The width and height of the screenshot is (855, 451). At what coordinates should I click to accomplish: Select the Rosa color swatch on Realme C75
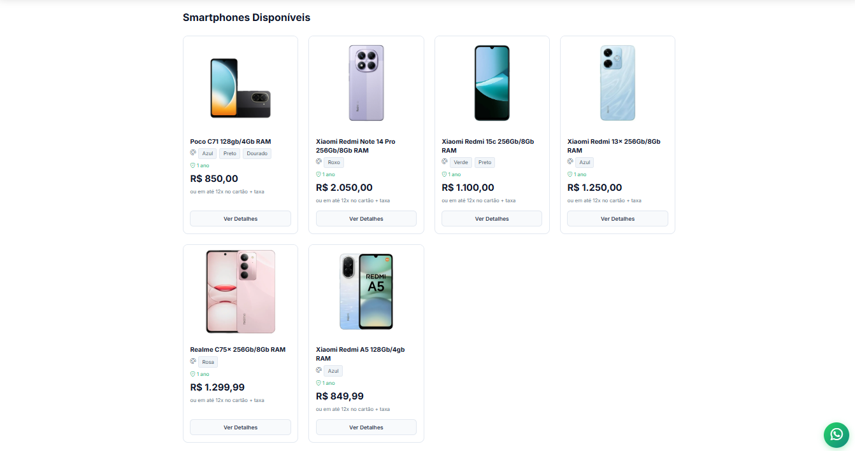click(x=208, y=361)
